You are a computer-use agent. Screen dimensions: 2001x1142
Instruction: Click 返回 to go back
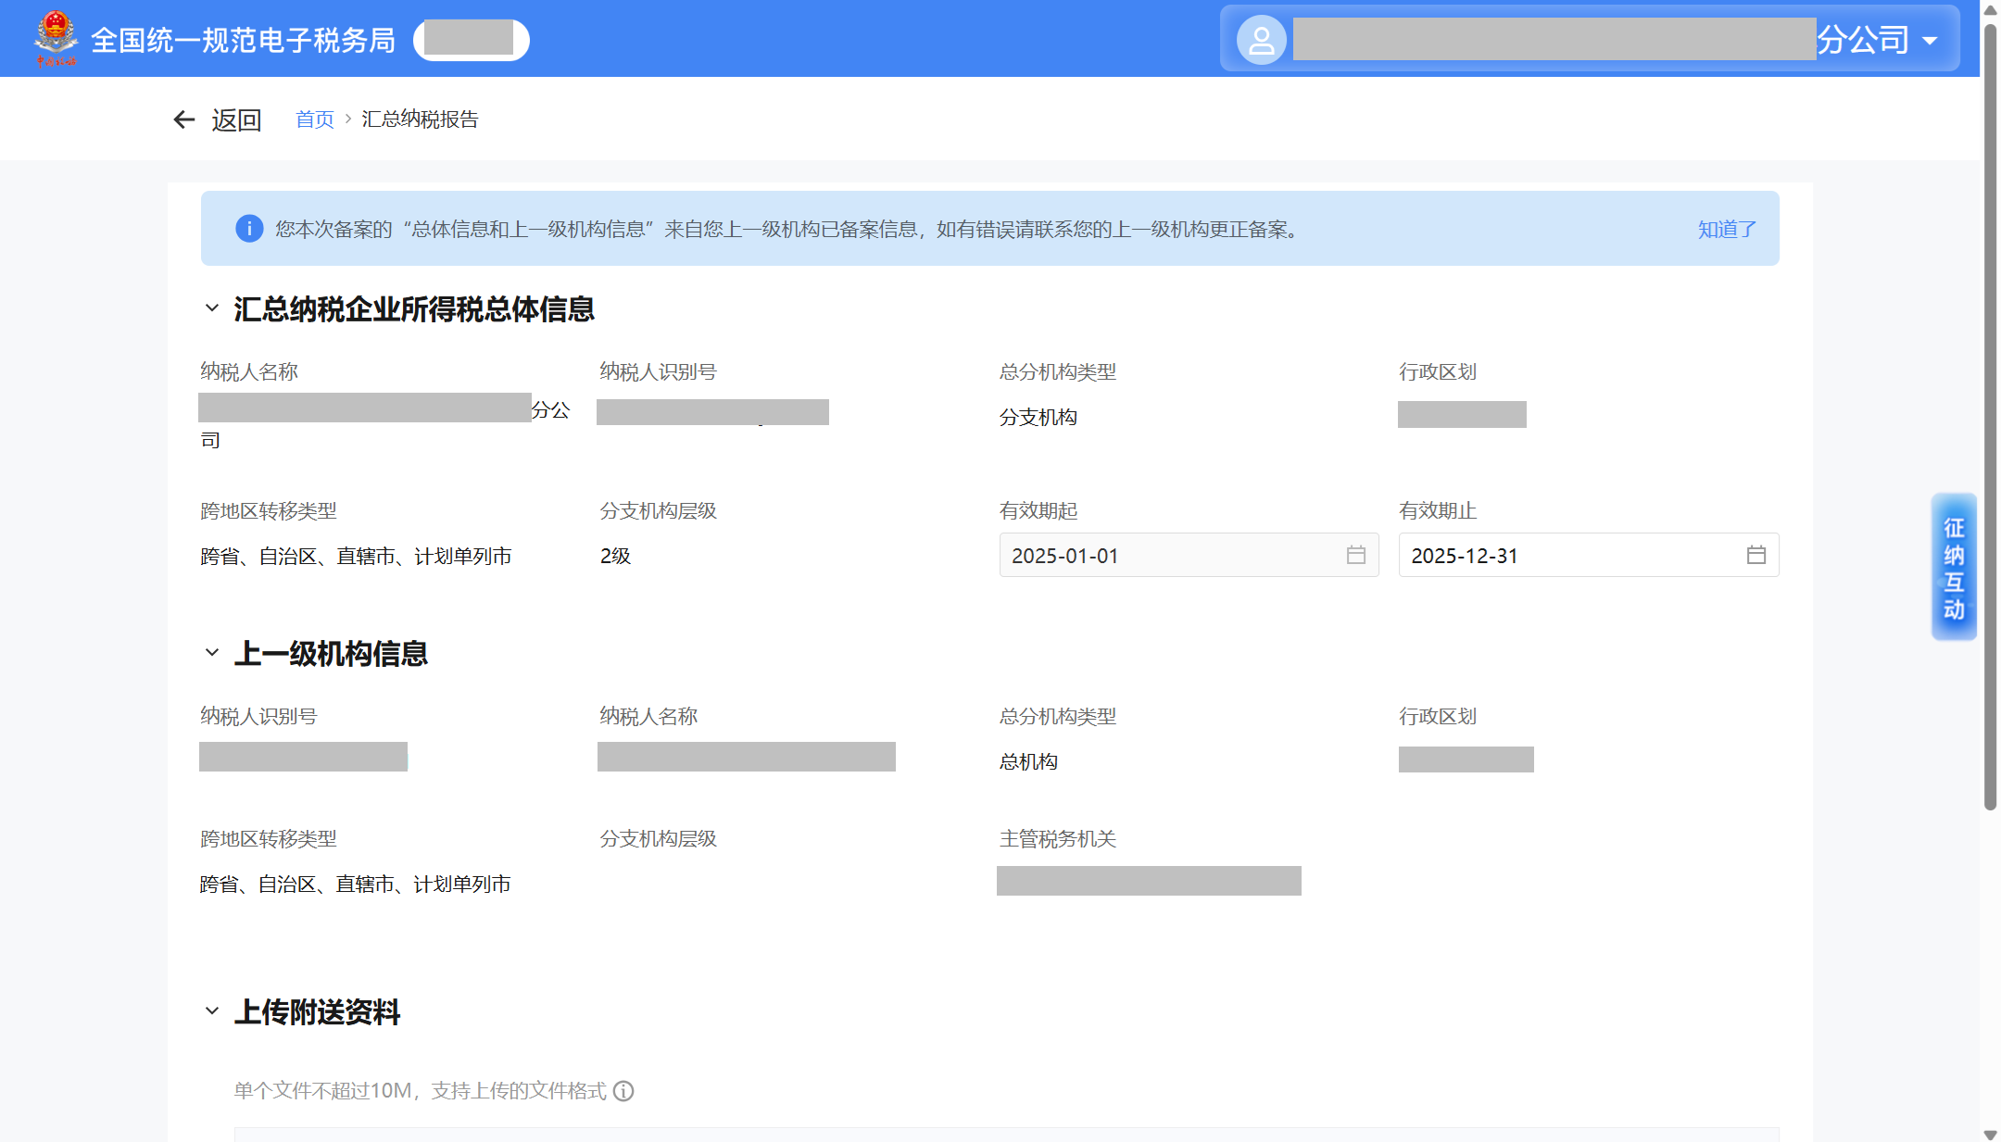pos(236,119)
